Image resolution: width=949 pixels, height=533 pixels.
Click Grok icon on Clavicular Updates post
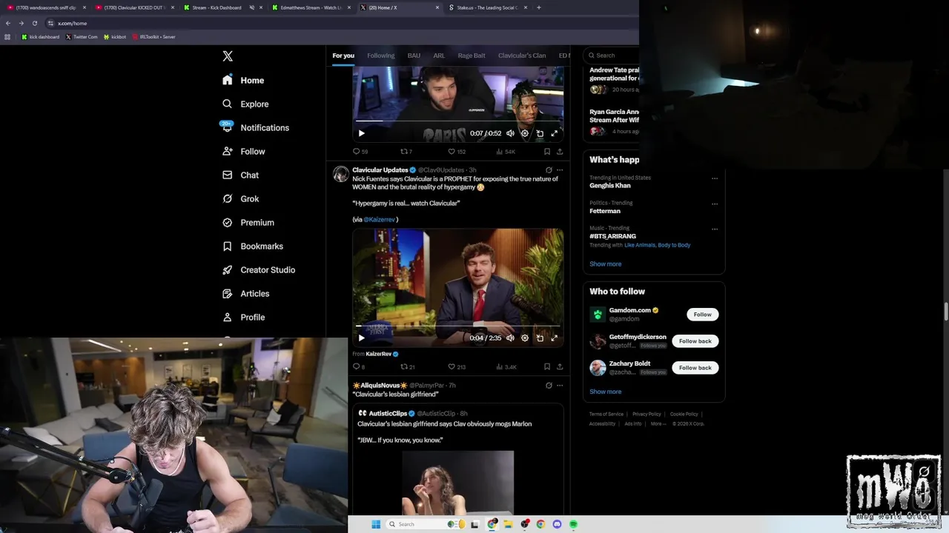click(549, 170)
